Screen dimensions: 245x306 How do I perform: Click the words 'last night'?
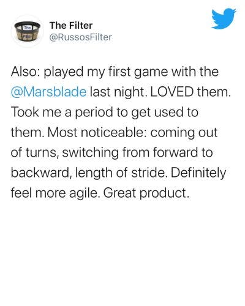click(x=117, y=92)
